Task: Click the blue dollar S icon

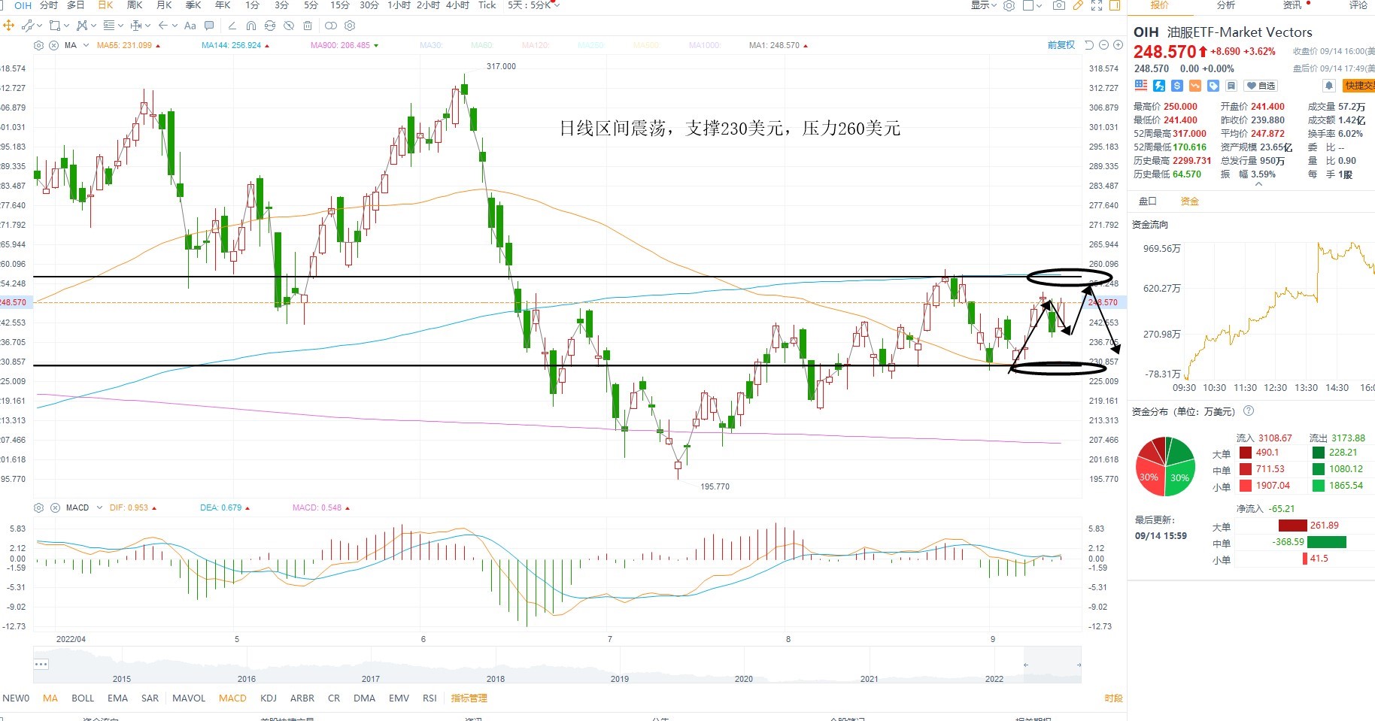Action: pos(1177,86)
